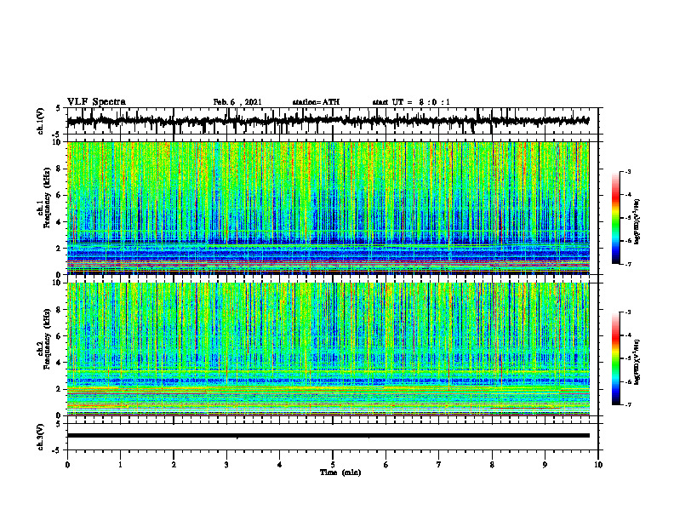Click the time axis tick label "7"
This screenshot has width=674, height=521.
tap(439, 465)
